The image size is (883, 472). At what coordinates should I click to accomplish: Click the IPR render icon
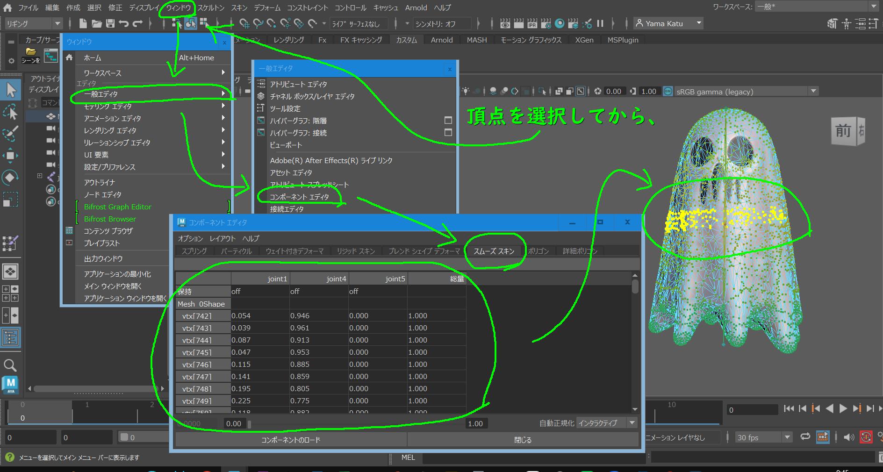point(532,23)
